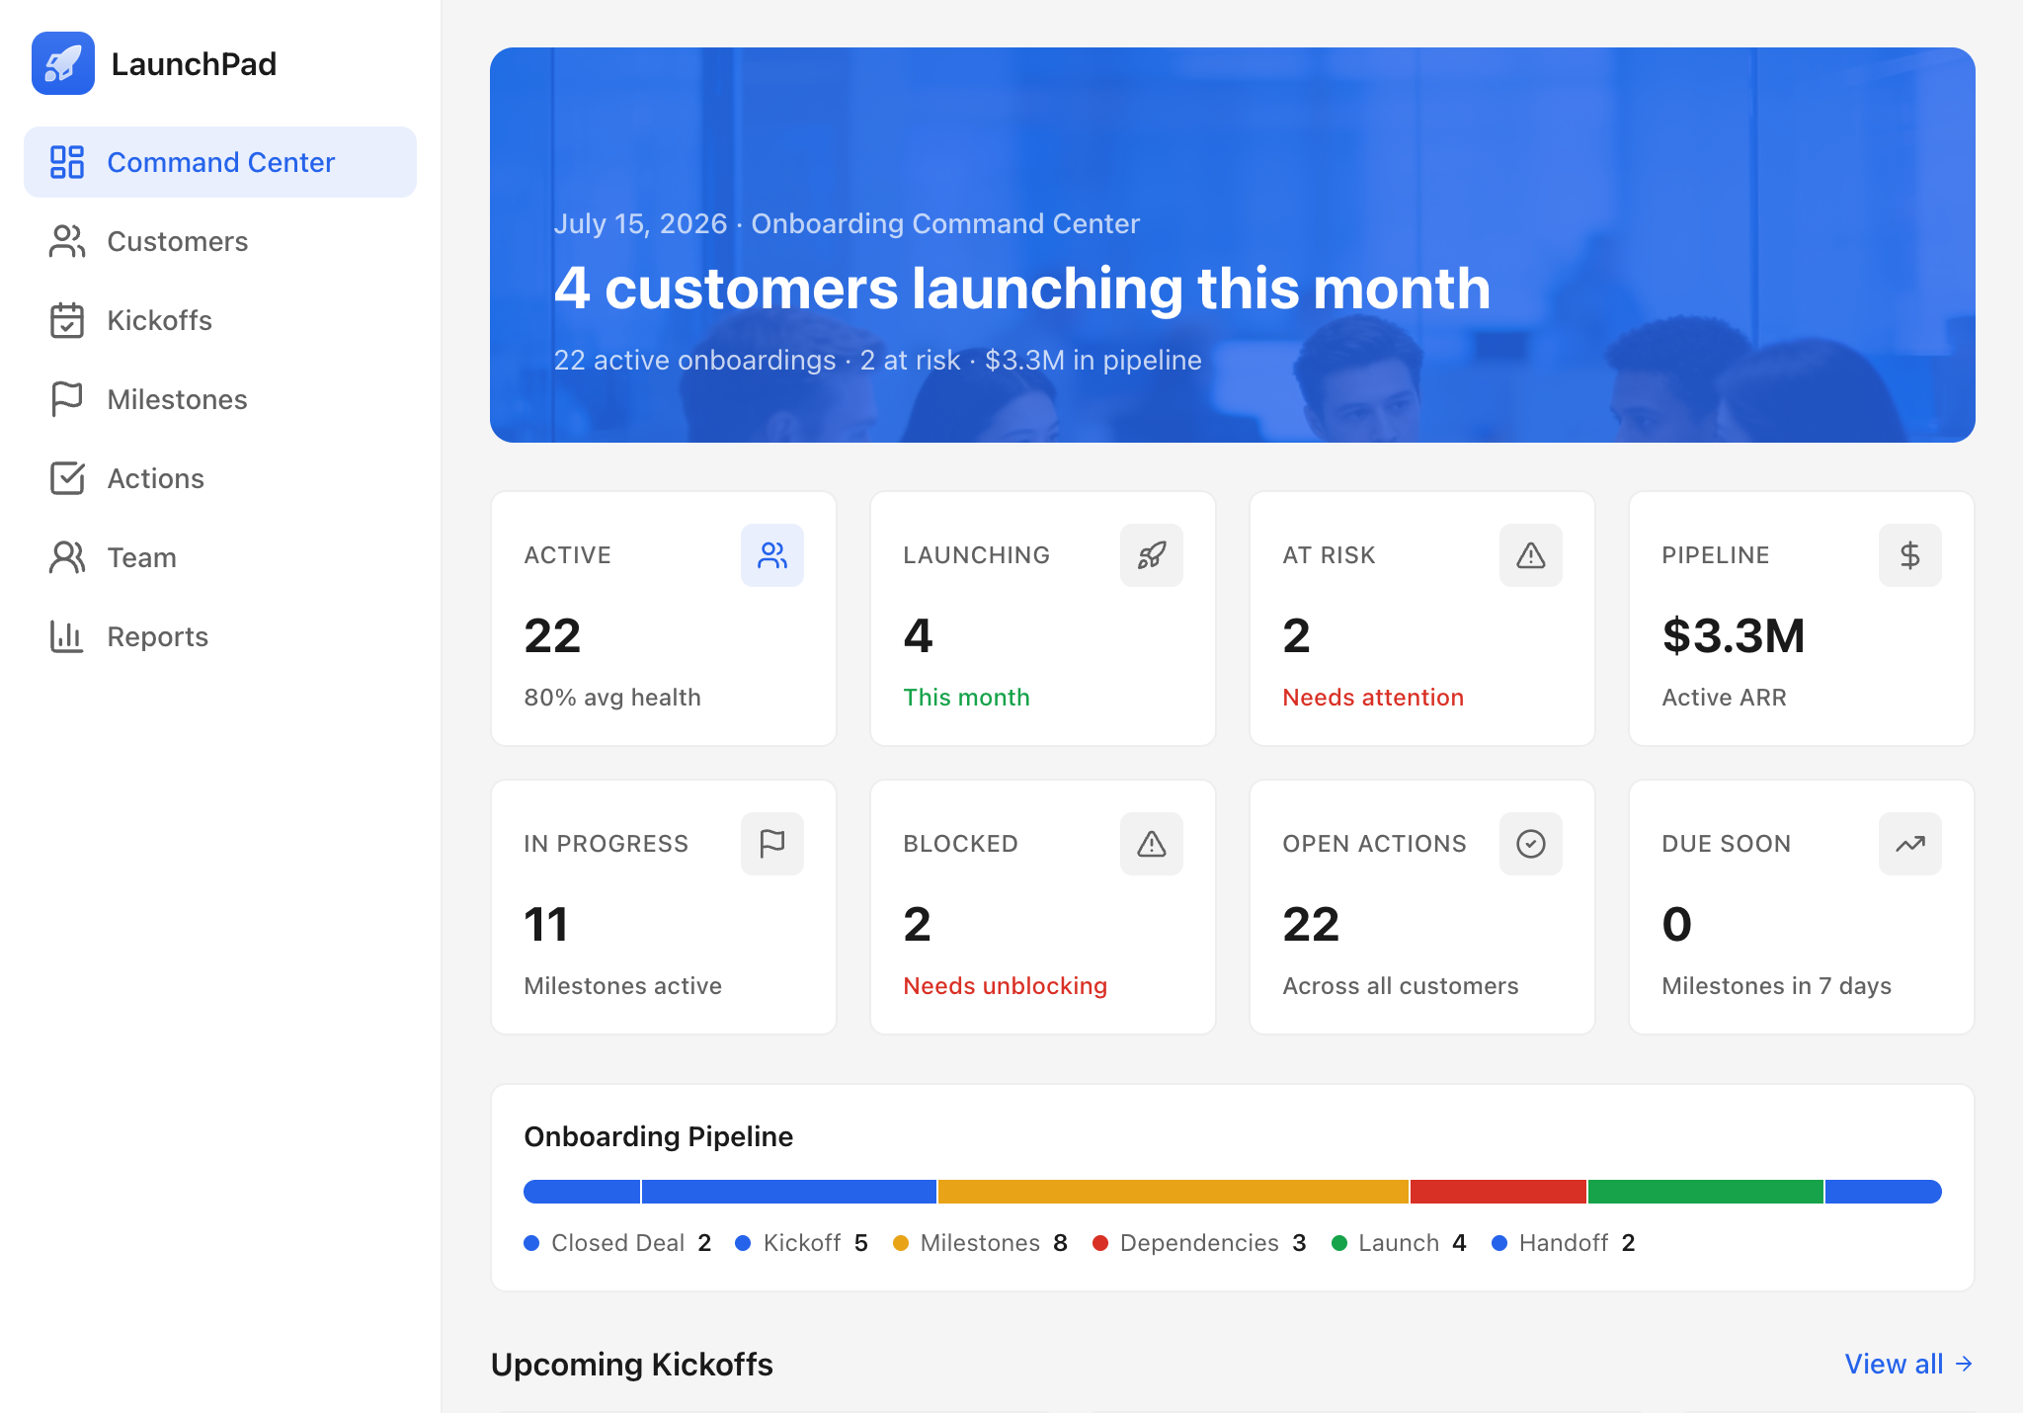
Task: Click the blue Kickoff bar segment
Action: pyautogui.click(x=789, y=1192)
